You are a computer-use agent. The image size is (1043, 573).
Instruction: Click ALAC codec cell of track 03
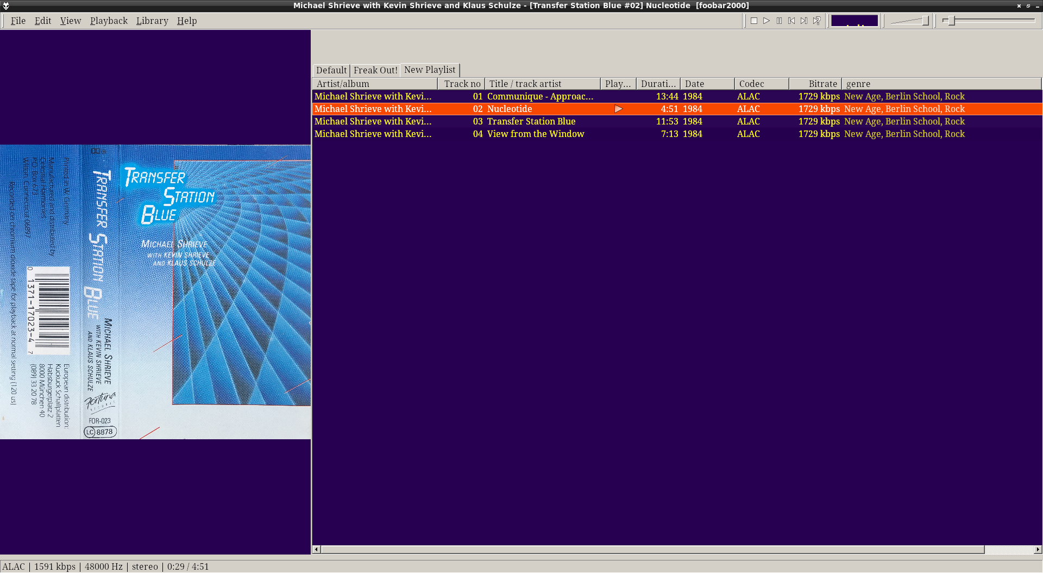(x=748, y=121)
